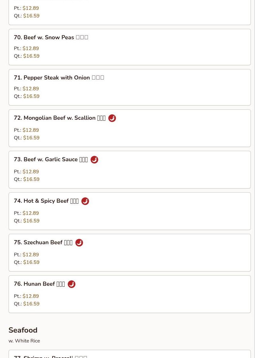Screen dimensions: 261x358
Task: Click the Hot & Spicy Beef chili icon
Action: (x=85, y=201)
